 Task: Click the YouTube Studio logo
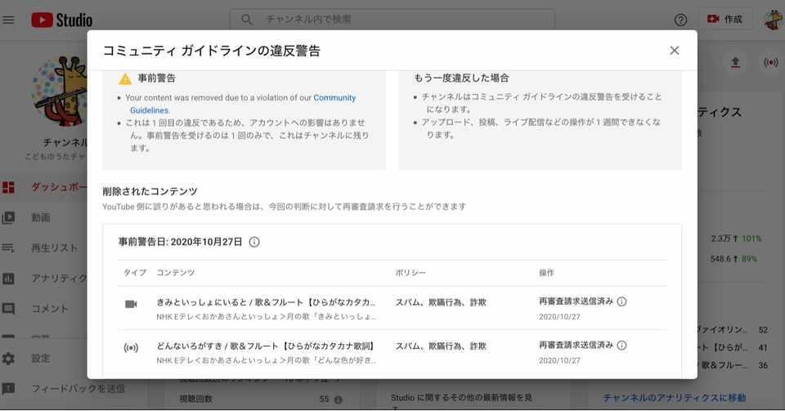point(62,20)
